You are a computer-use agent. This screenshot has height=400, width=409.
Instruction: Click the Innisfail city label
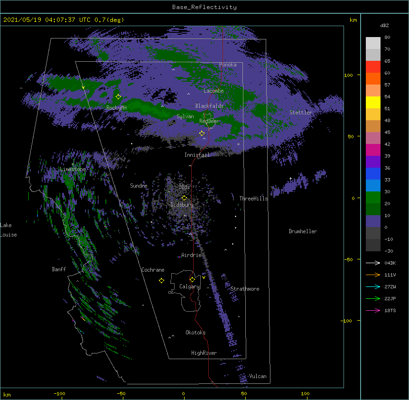[x=197, y=155]
